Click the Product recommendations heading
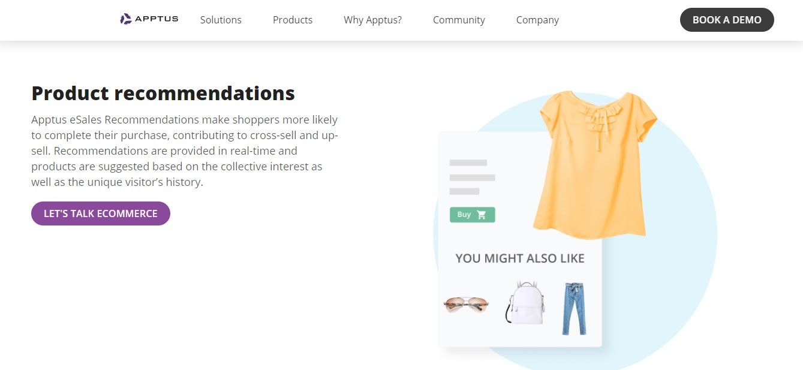 click(163, 94)
